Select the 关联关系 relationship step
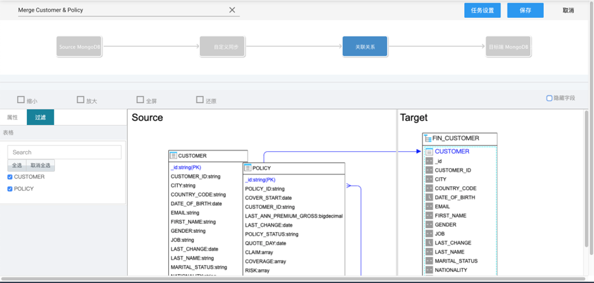 365,47
